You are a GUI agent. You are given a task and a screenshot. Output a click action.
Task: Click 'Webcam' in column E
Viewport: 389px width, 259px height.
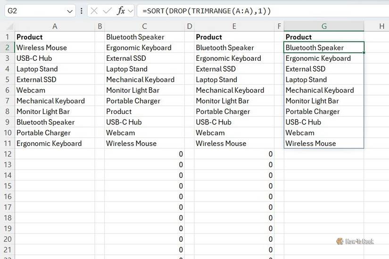[x=210, y=133]
